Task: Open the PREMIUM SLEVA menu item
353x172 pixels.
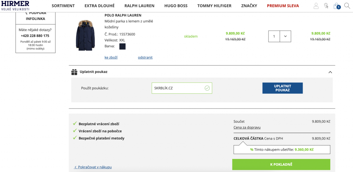Action: click(283, 6)
